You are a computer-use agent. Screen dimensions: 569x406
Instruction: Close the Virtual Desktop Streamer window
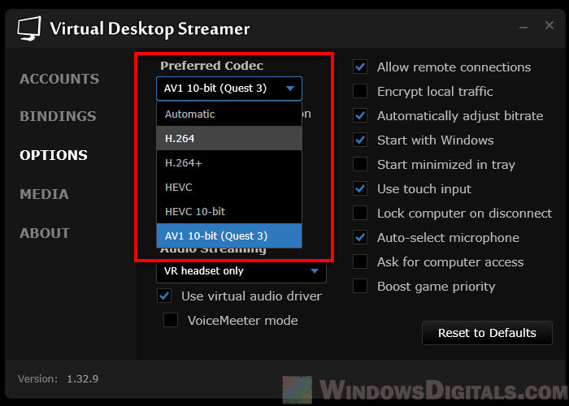tap(549, 25)
